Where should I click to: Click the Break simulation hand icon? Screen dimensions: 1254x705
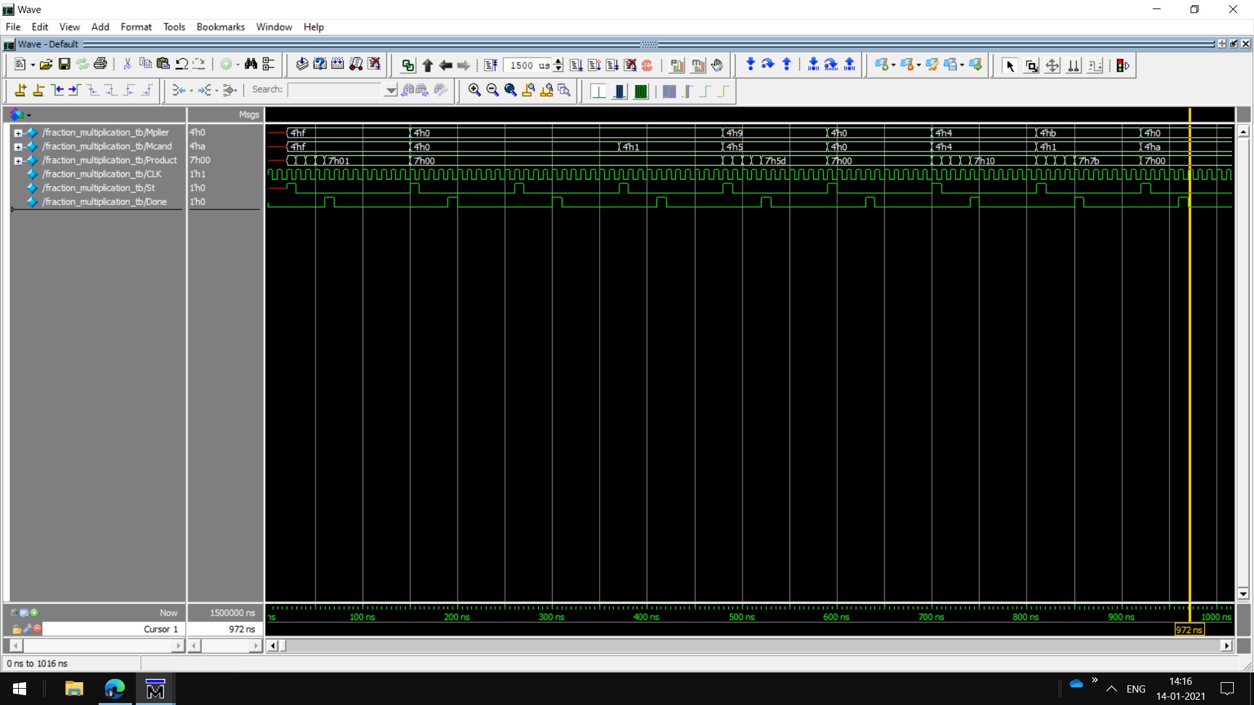[717, 65]
